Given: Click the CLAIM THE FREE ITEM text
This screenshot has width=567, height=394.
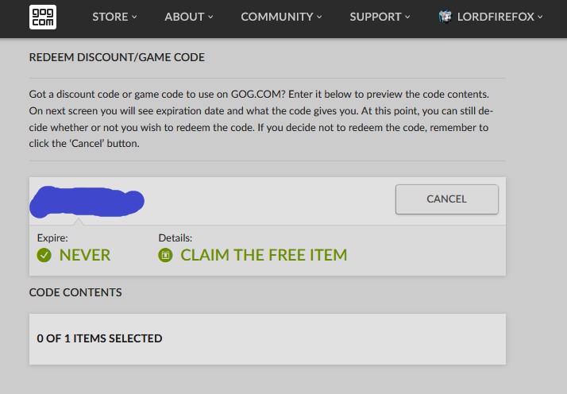Looking at the screenshot, I should [264, 255].
